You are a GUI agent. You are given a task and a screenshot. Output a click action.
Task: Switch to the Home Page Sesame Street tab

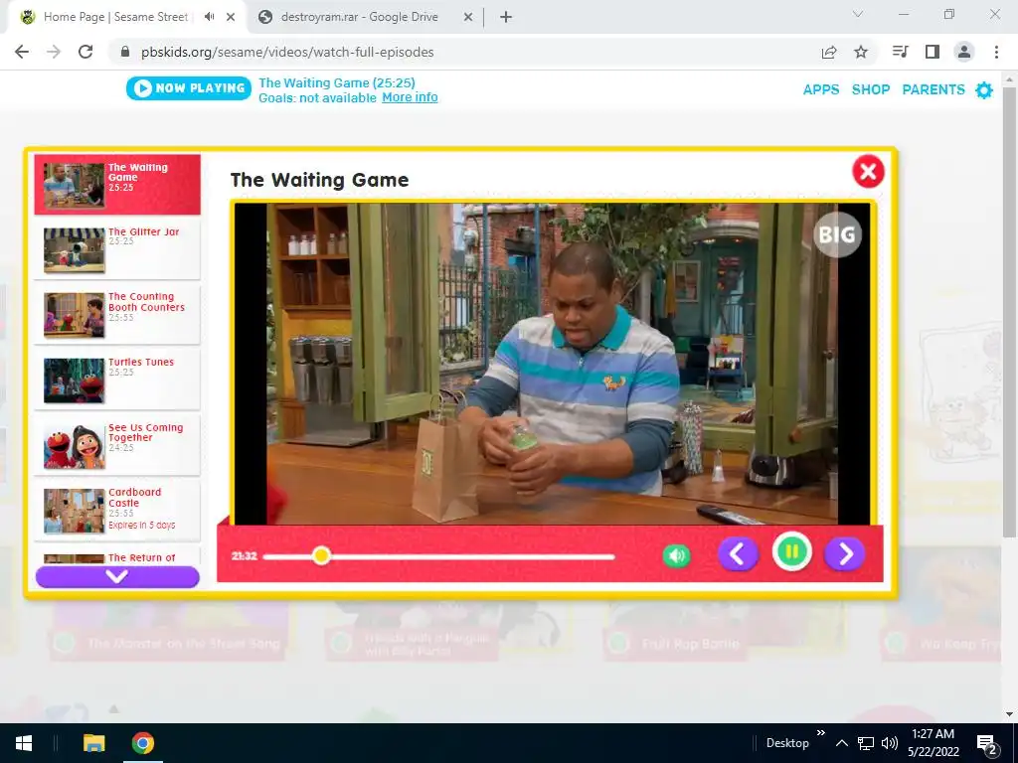(x=115, y=17)
